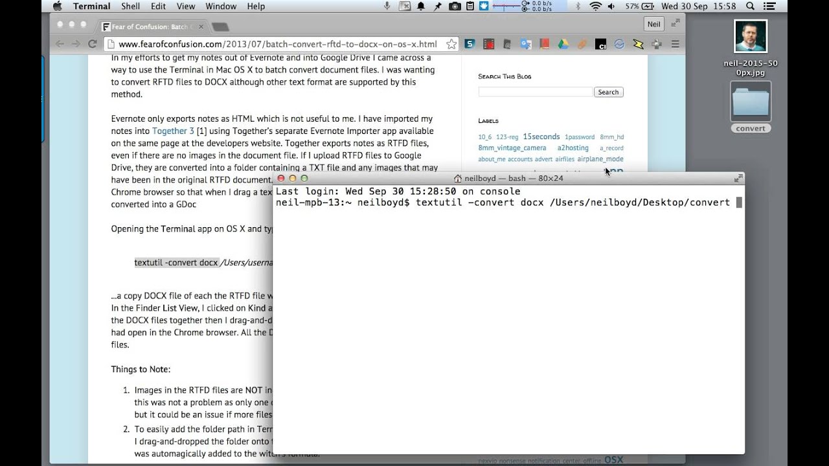The width and height of the screenshot is (829, 466).
Task: Click the red book extension icon
Action: [545, 44]
